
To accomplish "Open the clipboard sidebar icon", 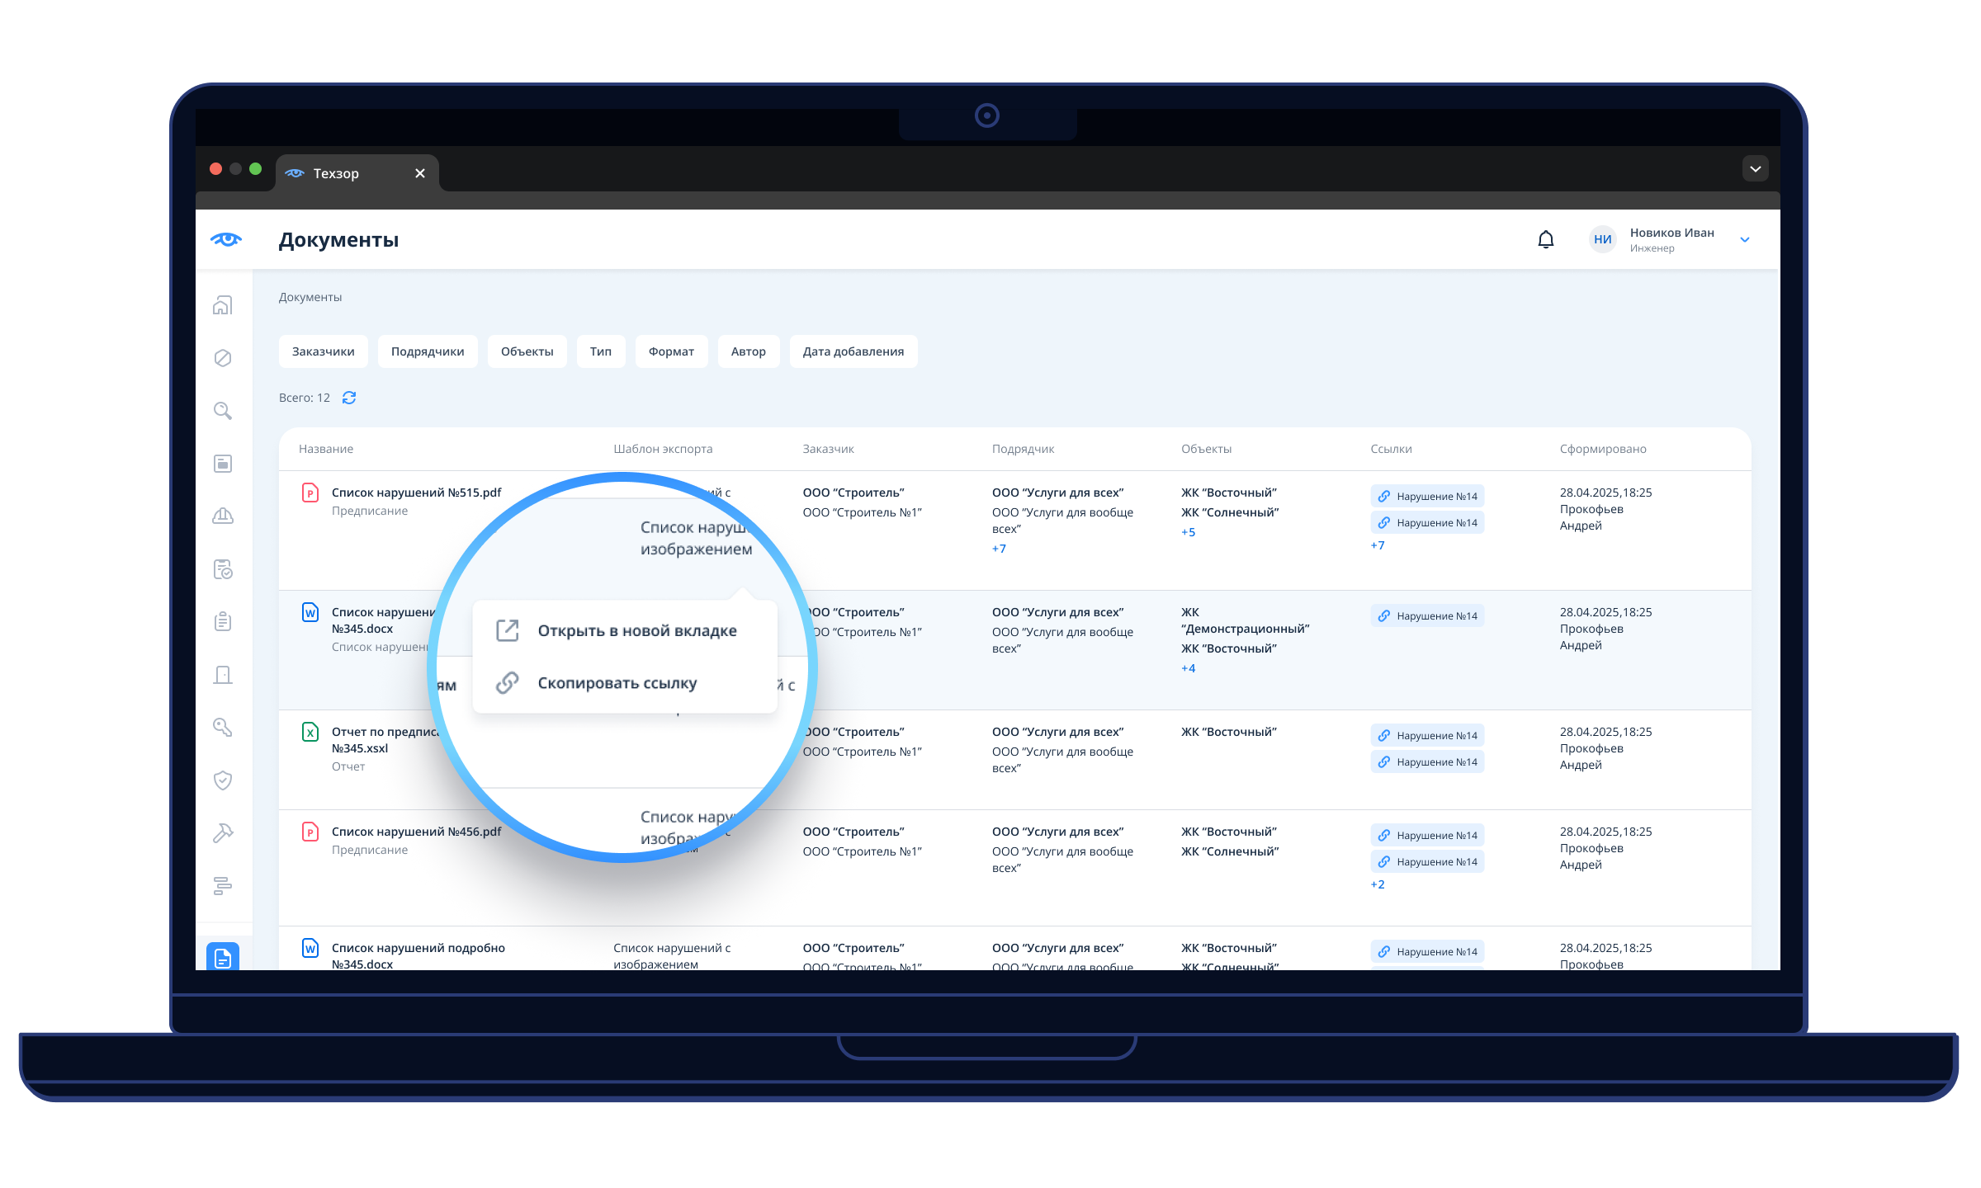I will click(x=223, y=621).
